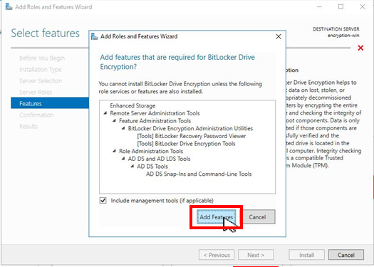Screen dimensions: 374x267
Task: Collapse AD DS Tools node
Action: pos(132,167)
